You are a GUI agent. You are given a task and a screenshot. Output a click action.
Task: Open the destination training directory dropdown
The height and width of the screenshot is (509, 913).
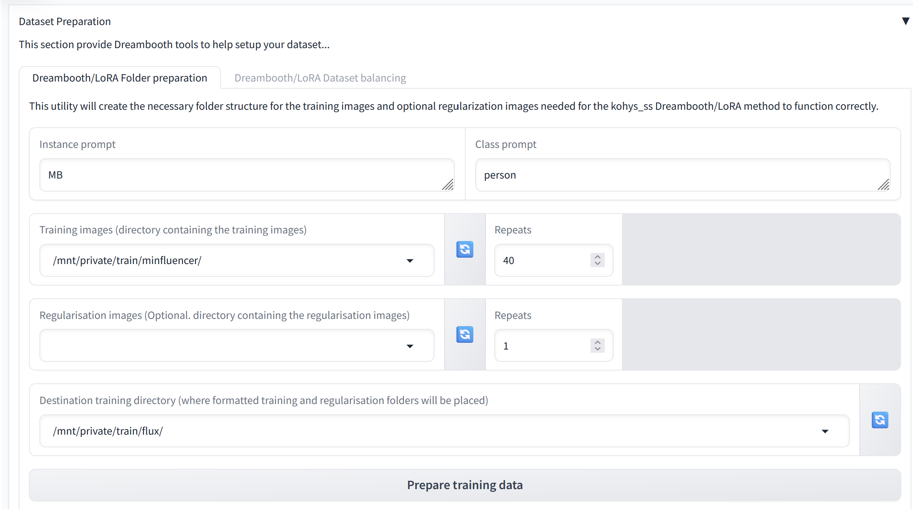point(825,431)
